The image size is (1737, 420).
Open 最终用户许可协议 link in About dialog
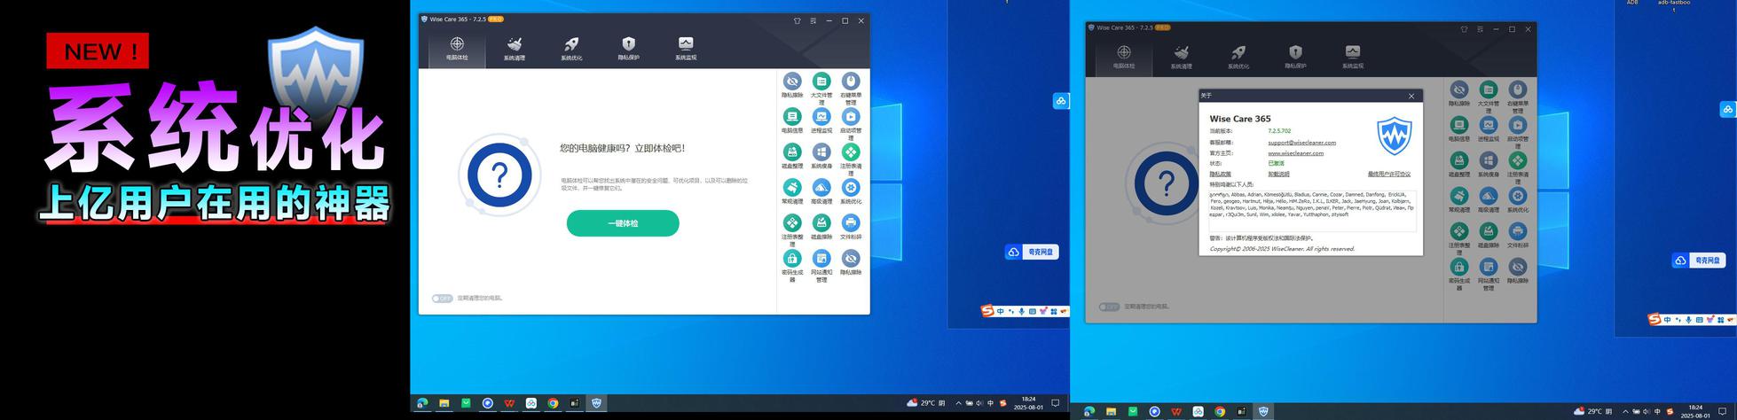pos(1388,175)
